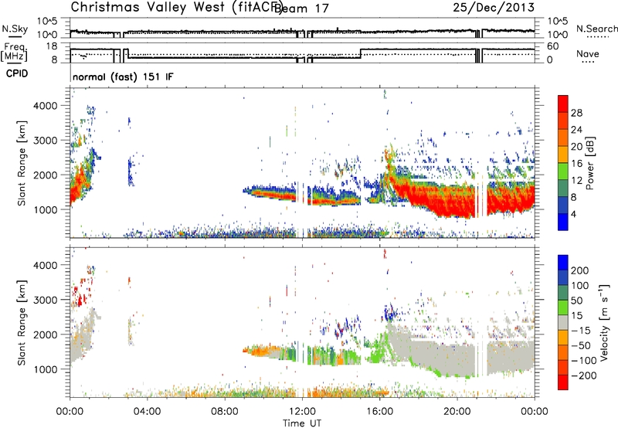This screenshot has width=618, height=428.
Task: Pick the red top segment of power colorbar
Action: click(563, 104)
